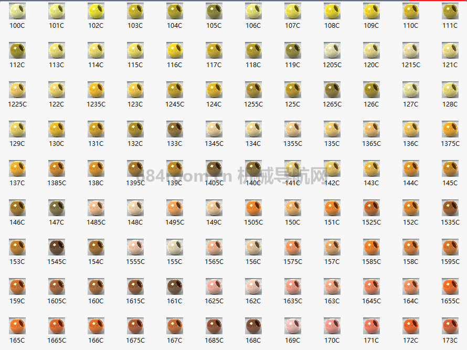Select the 1625C label text
This screenshot has height=350, width=467.
pos(214,301)
